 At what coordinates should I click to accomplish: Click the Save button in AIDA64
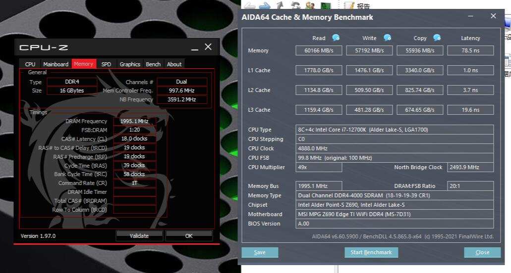[x=260, y=253]
